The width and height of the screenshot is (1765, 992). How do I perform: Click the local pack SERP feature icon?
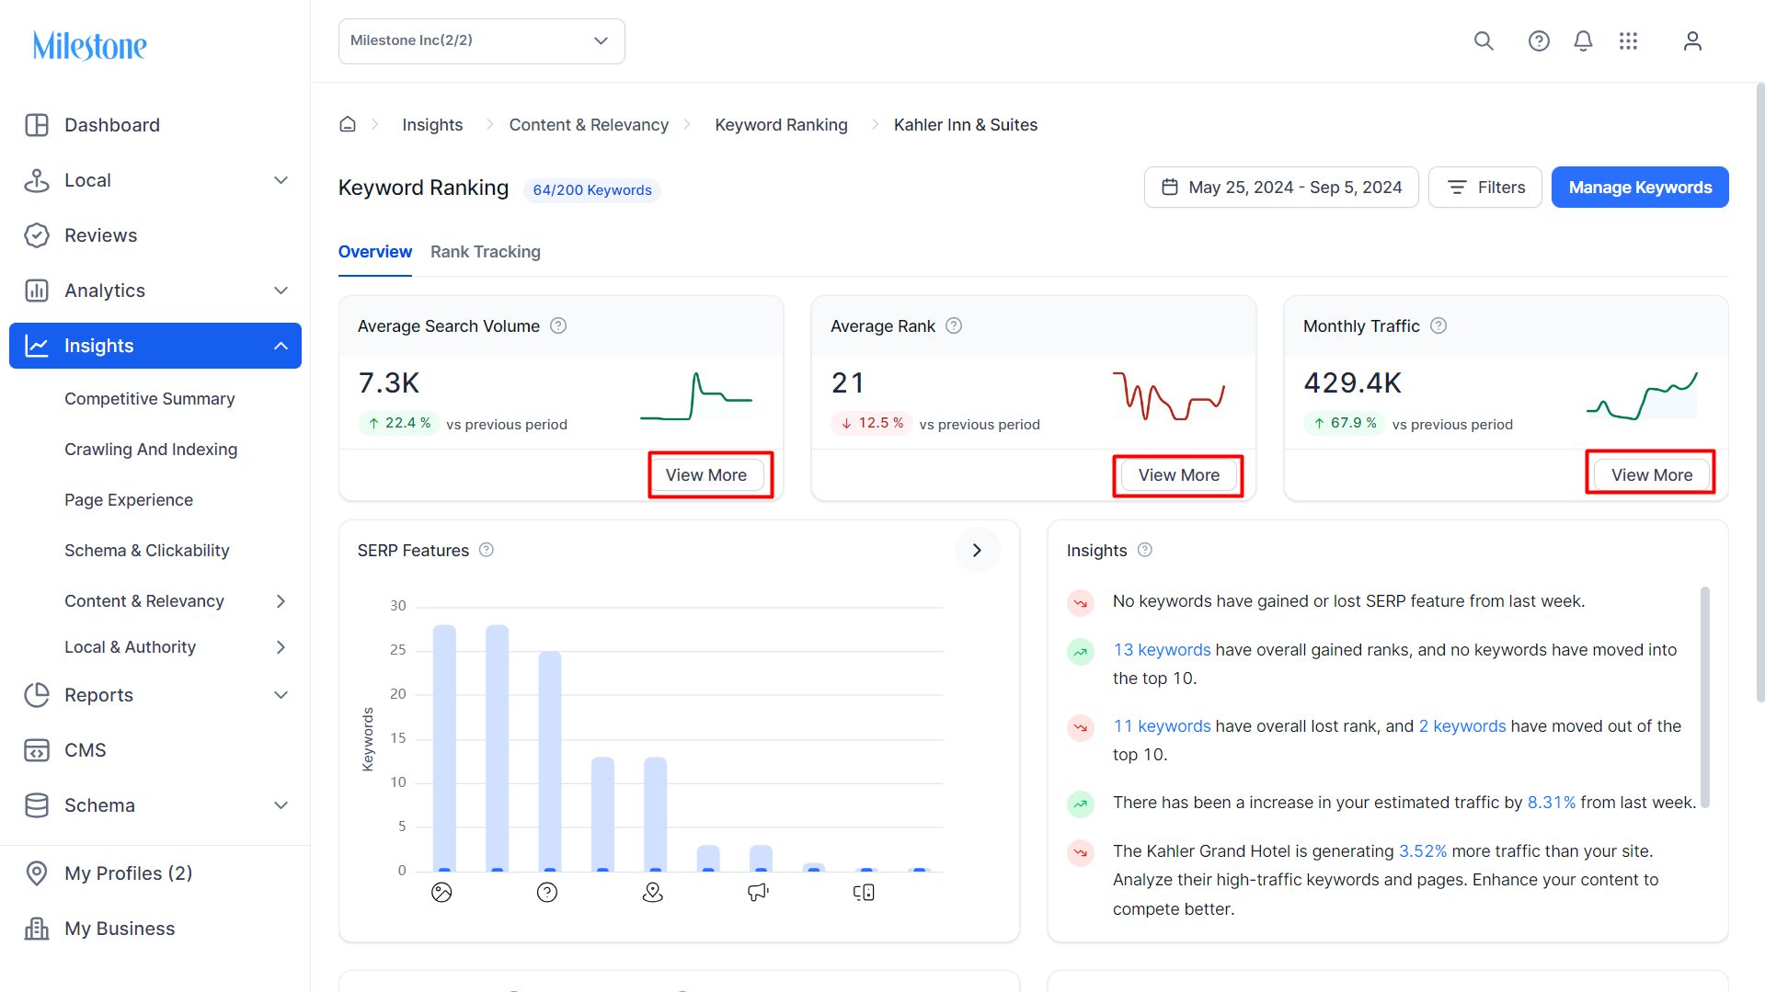653,892
